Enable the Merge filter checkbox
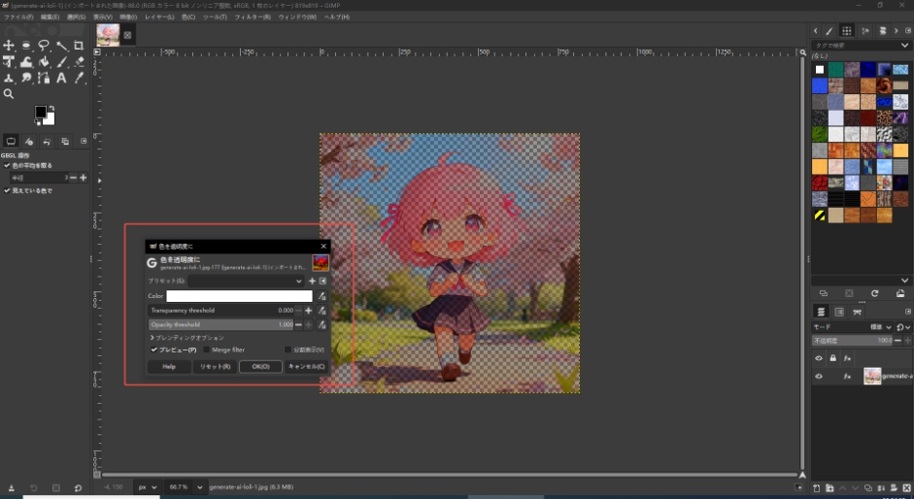Viewport: 914px width, 499px height. (207, 349)
